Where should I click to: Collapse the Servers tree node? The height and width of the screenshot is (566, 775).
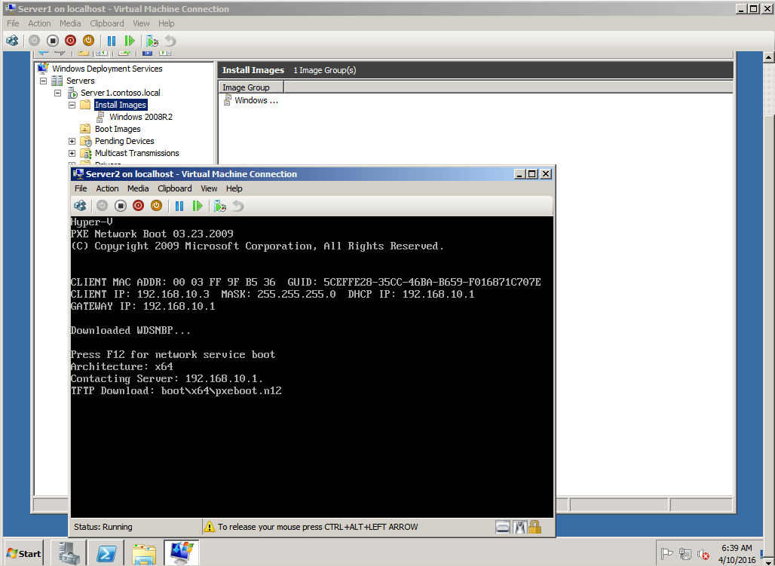pos(43,81)
